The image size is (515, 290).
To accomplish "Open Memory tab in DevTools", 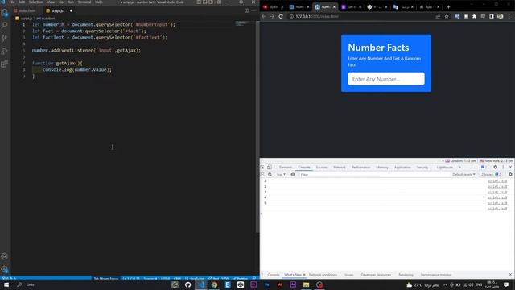I will [x=382, y=167].
